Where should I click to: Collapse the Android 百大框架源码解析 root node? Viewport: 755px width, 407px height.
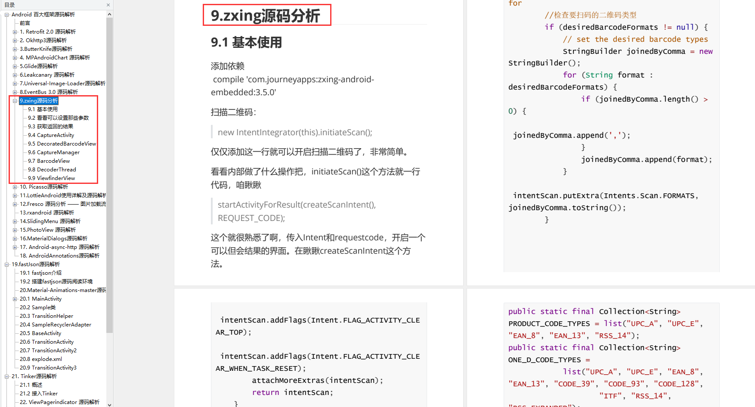7,15
